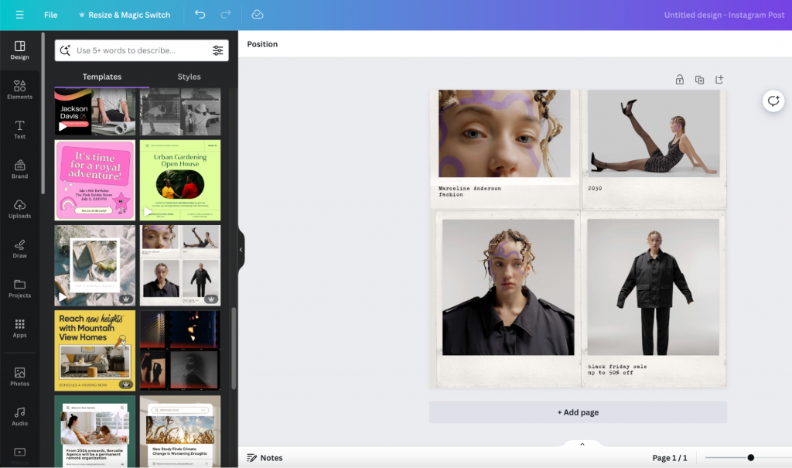Open the hamburger main menu
792x468 pixels.
click(19, 15)
